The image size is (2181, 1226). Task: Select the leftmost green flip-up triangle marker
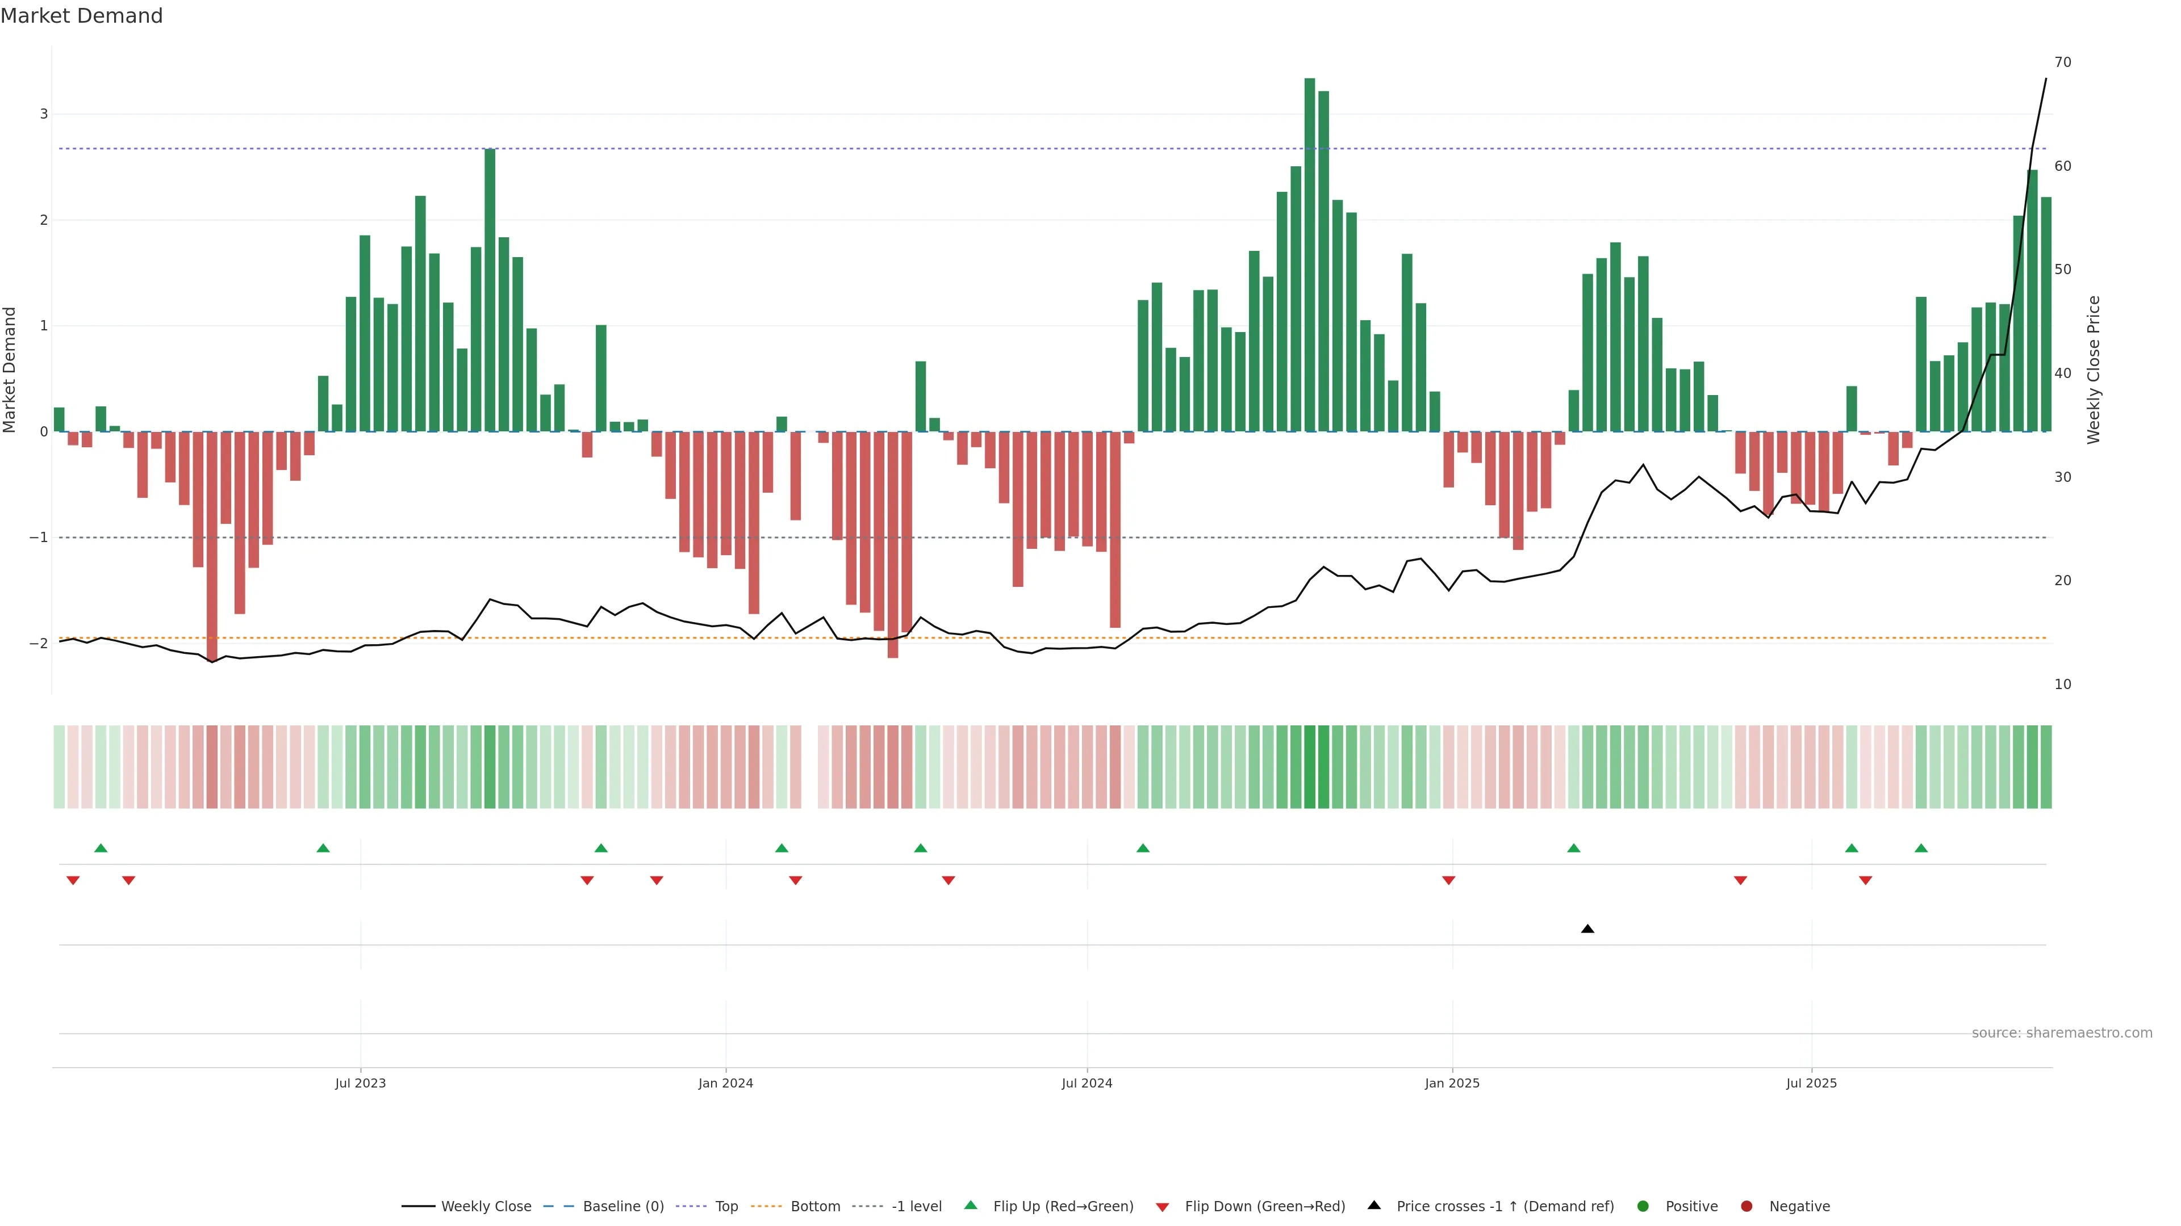tap(101, 848)
